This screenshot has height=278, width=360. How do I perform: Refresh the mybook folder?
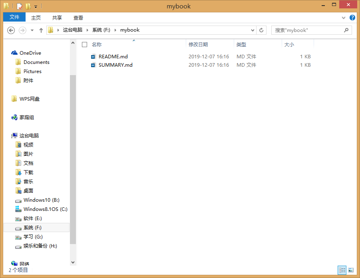(x=261, y=30)
